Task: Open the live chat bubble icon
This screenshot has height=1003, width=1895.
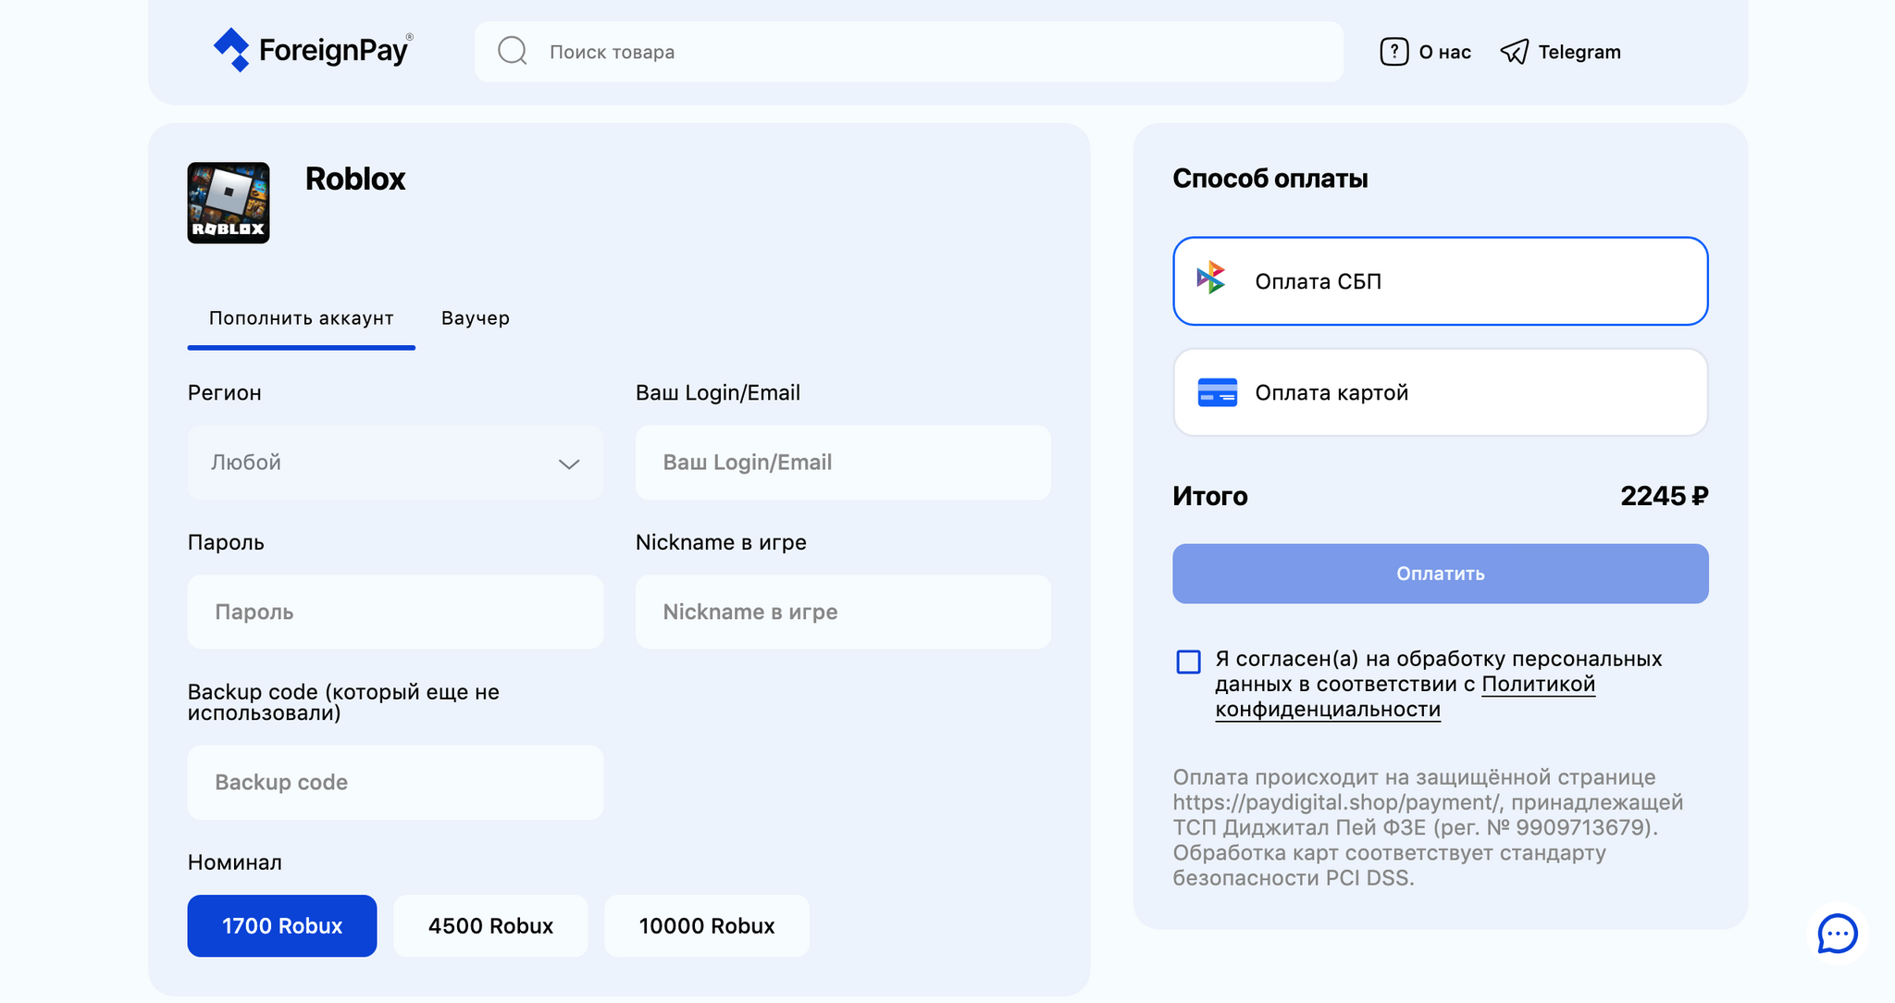Action: click(x=1837, y=933)
